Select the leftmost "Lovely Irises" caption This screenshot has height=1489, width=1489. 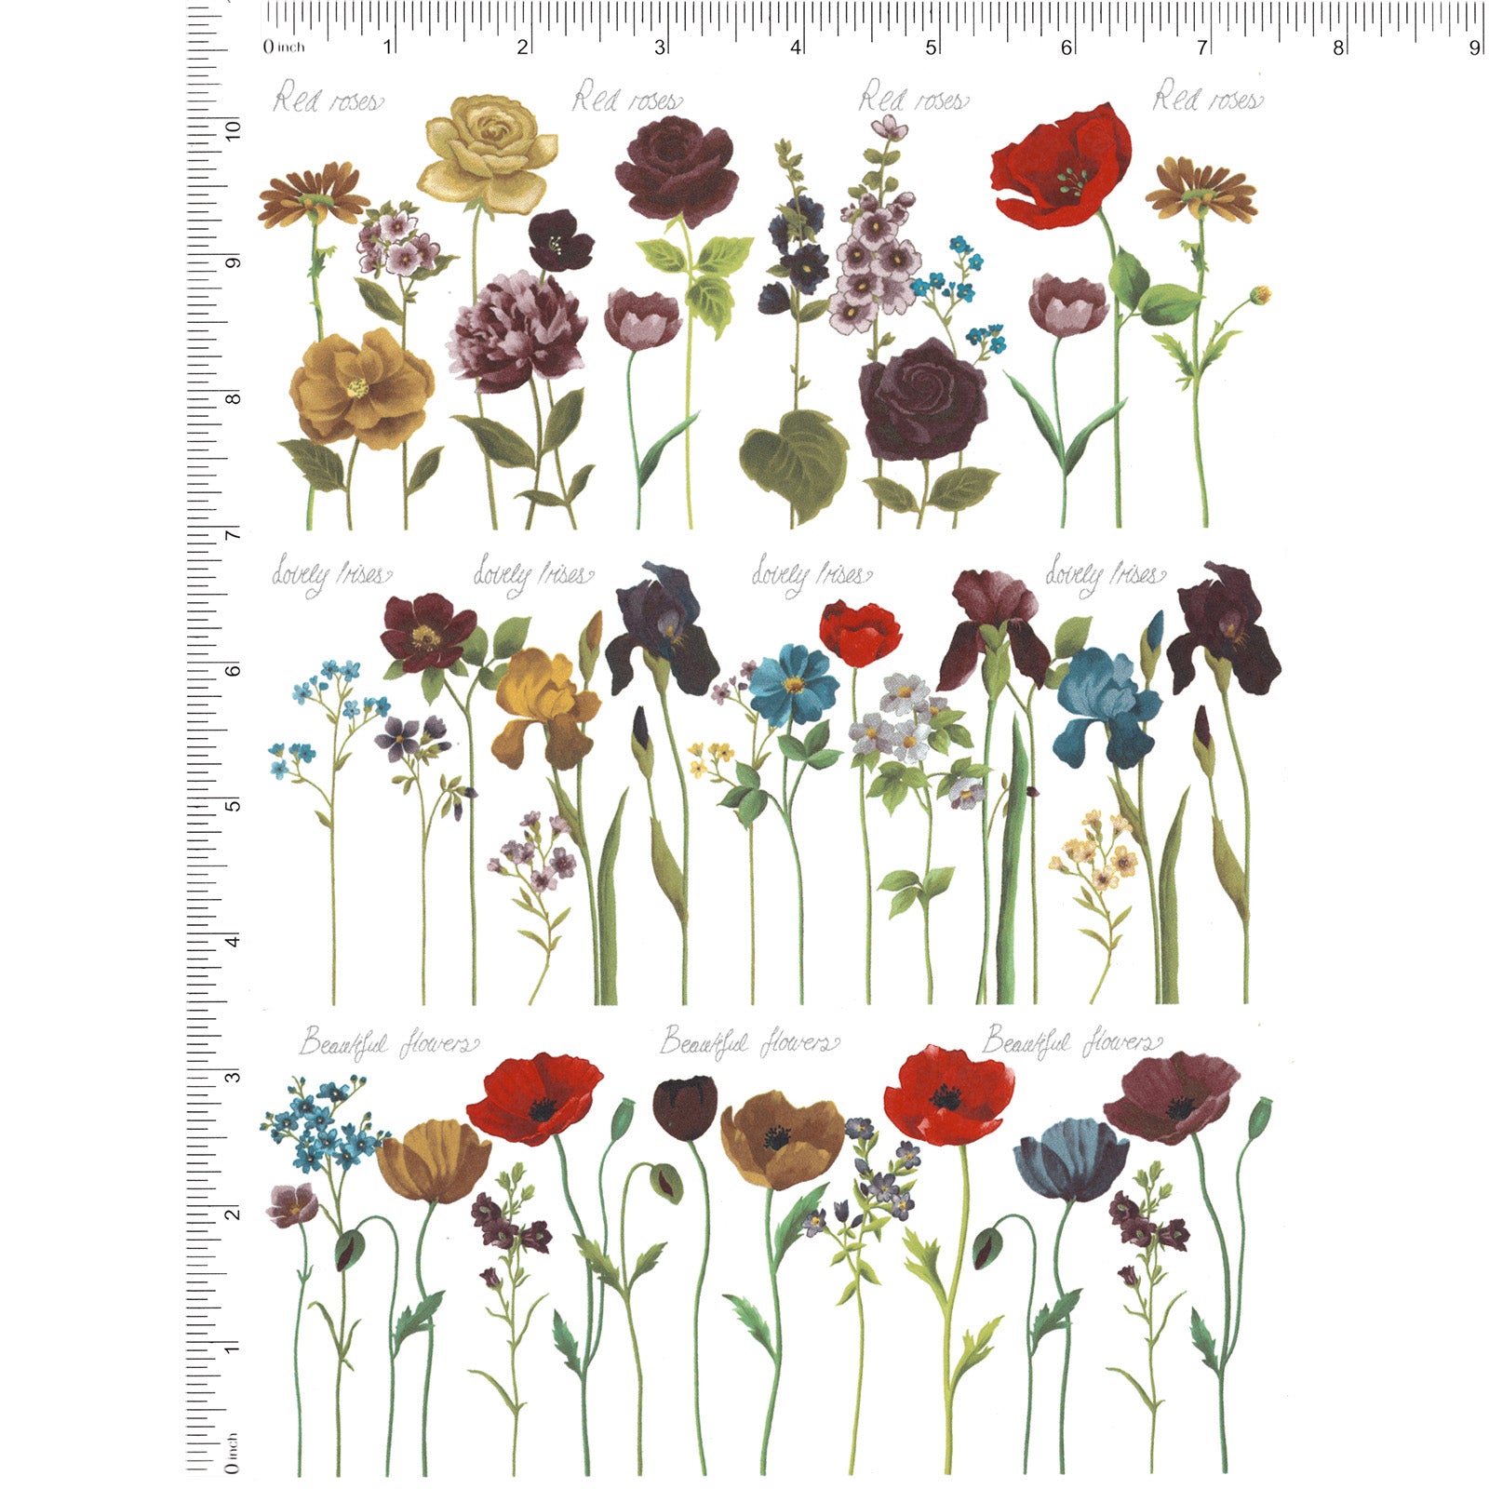[330, 573]
